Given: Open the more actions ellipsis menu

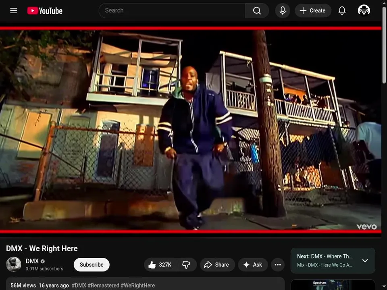Looking at the screenshot, I should (278, 265).
